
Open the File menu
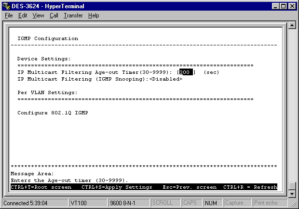tap(9, 15)
